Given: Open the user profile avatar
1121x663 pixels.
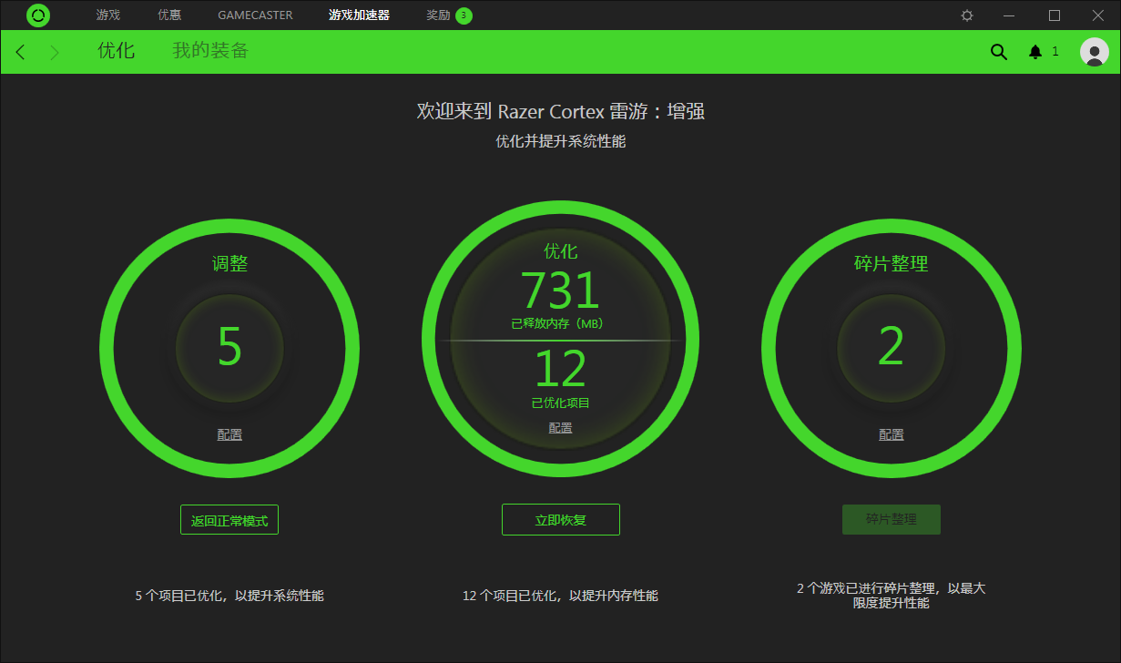Looking at the screenshot, I should point(1094,52).
